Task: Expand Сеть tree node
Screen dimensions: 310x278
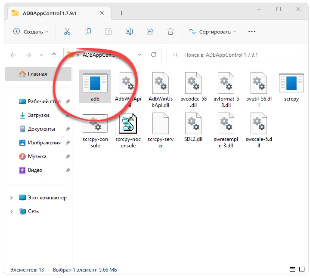Action: 12,211
